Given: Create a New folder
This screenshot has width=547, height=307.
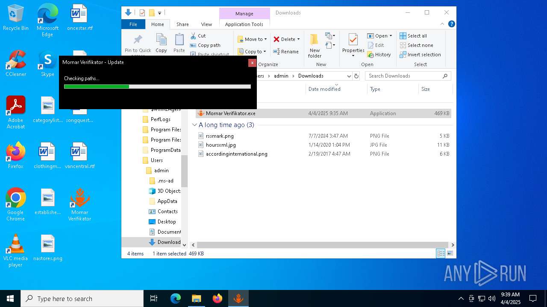Looking at the screenshot, I should [315, 46].
